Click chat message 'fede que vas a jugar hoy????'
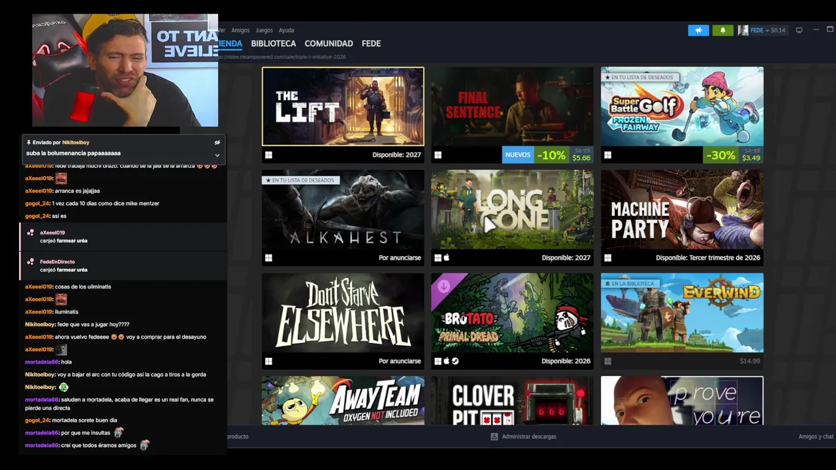This screenshot has height=470, width=836. [93, 324]
